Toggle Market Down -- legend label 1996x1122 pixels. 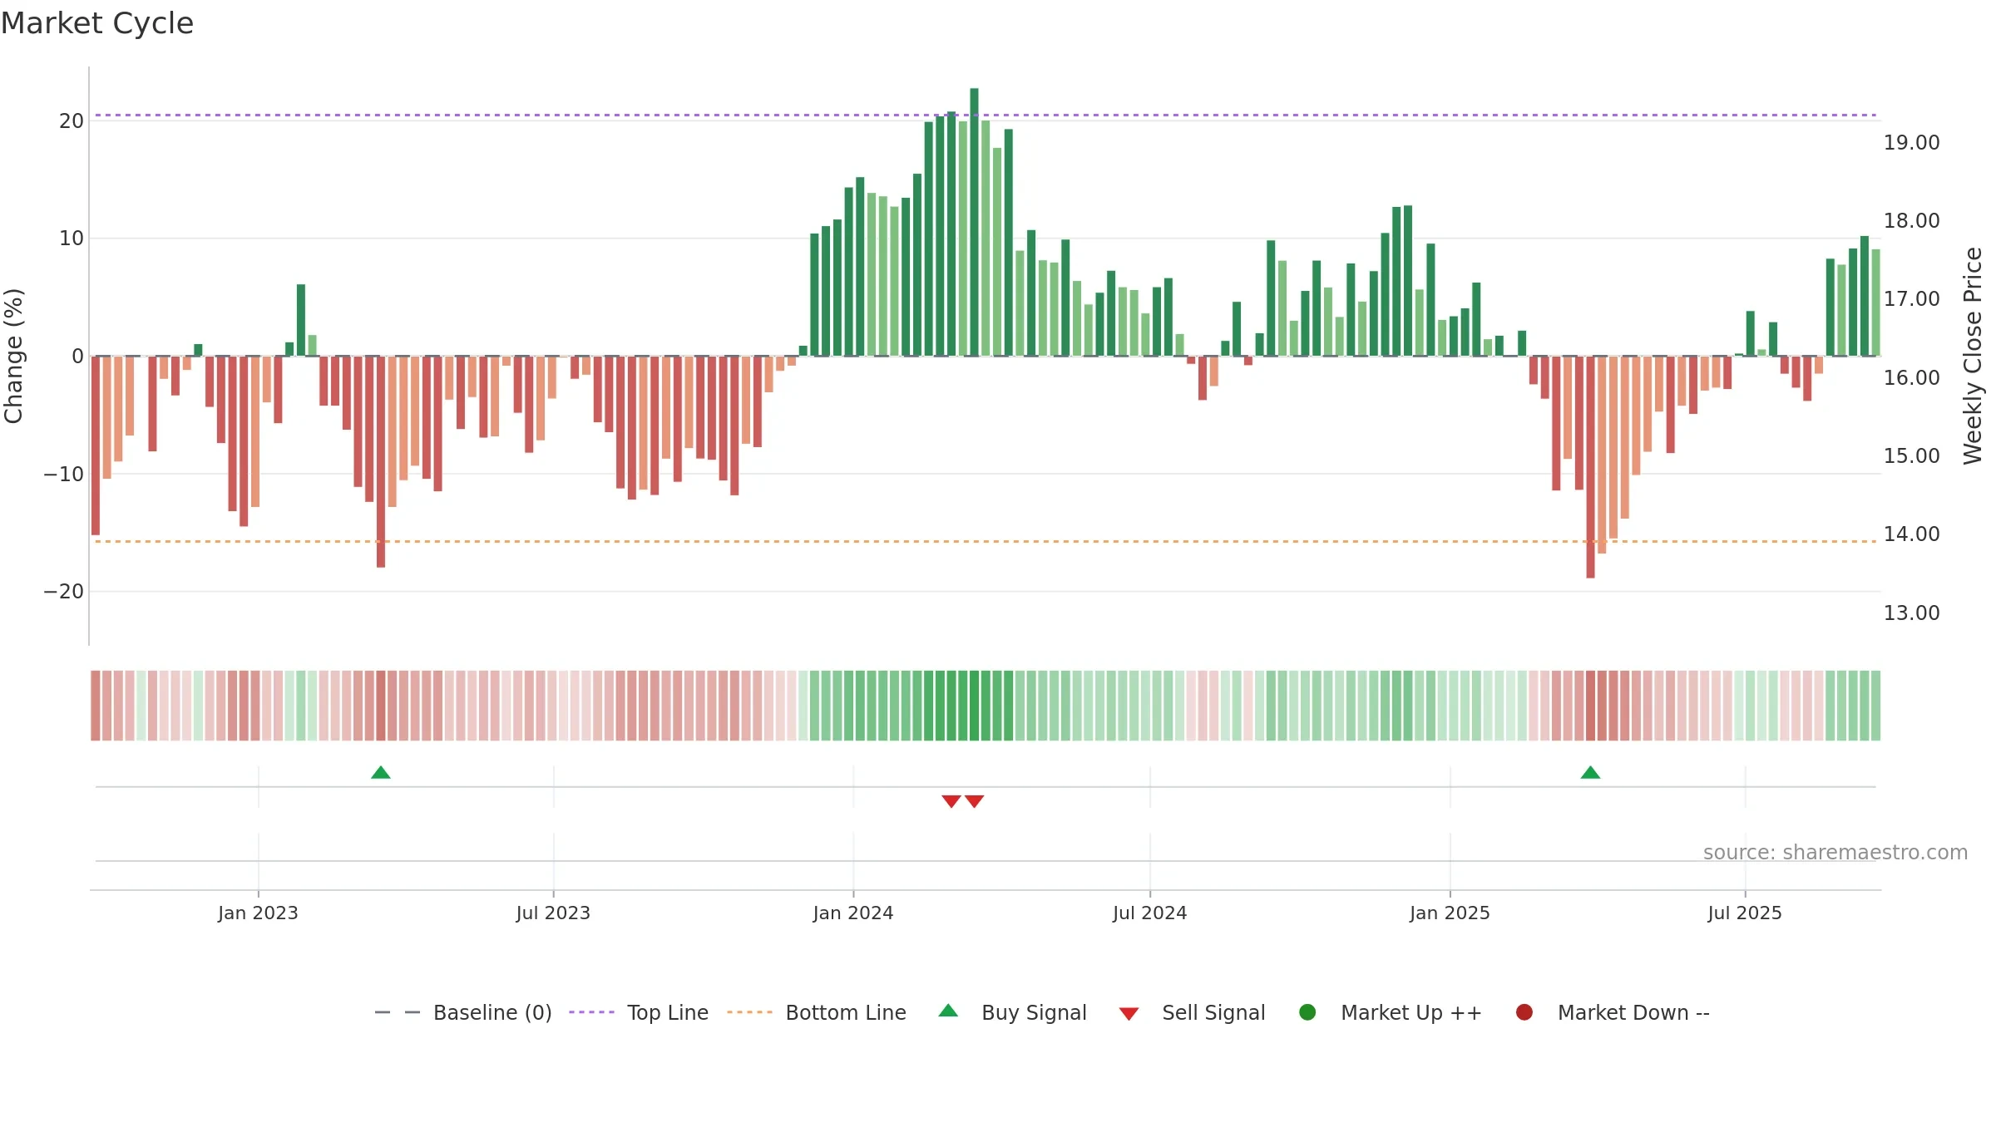pyautogui.click(x=1633, y=1012)
